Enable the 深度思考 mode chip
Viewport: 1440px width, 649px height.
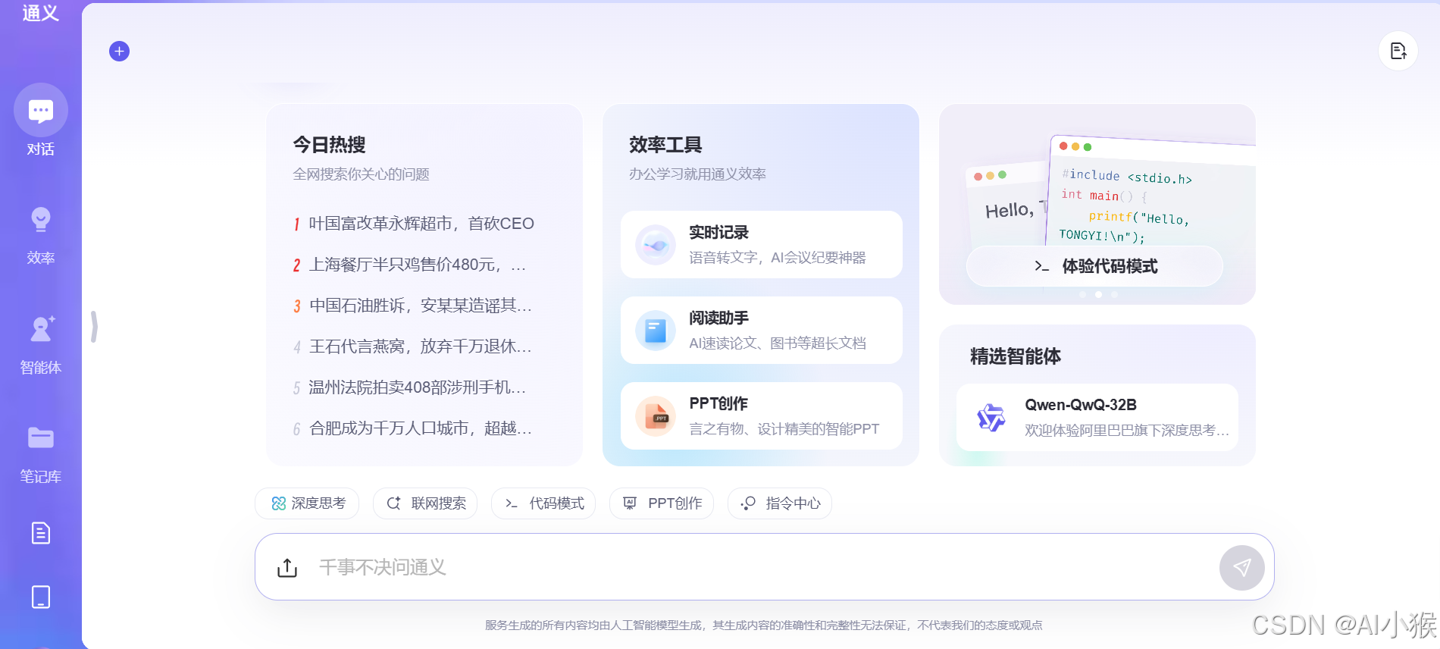pos(308,503)
